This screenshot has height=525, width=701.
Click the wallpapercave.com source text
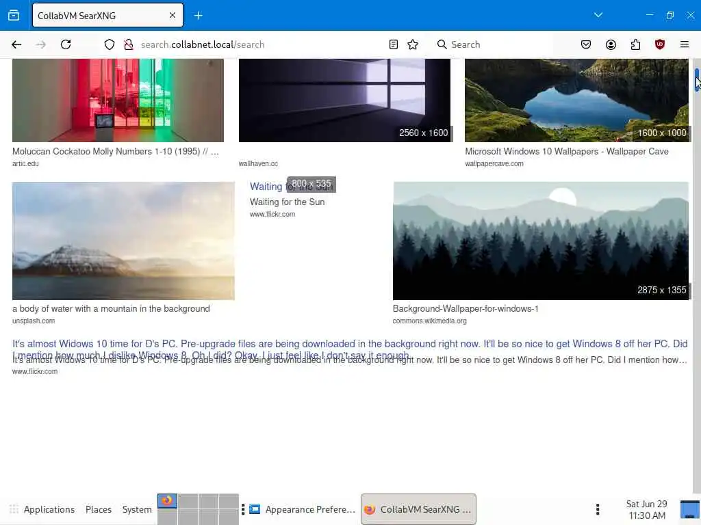(x=494, y=164)
